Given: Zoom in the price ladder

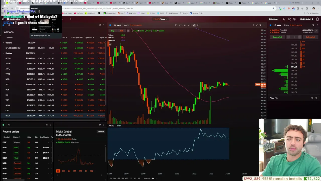Looking at the screenshot, I should (x=316, y=98).
